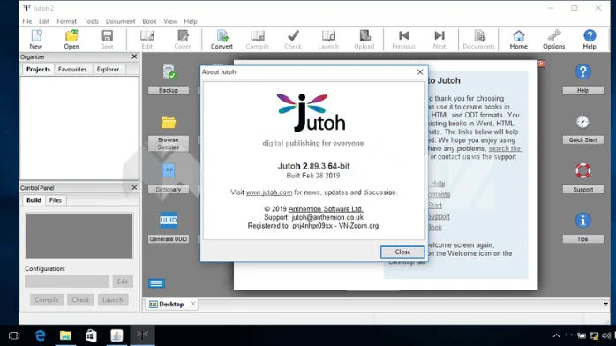Open Microsoft Edge from taskbar
Screen dimensions: 616x346
click(40, 335)
